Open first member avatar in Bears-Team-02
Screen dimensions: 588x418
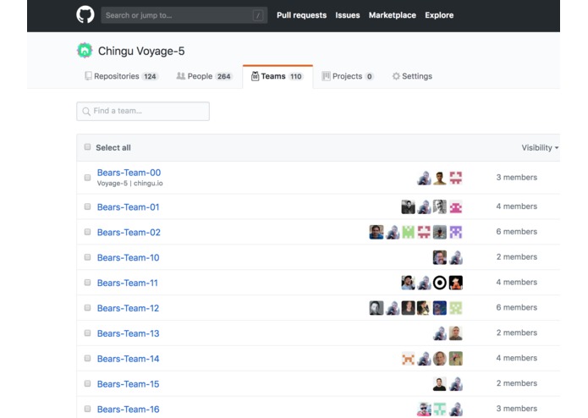(x=376, y=232)
